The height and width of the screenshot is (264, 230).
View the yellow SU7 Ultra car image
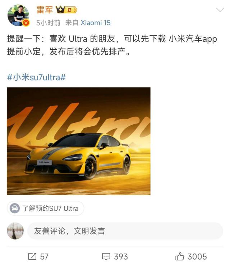tap(79, 141)
